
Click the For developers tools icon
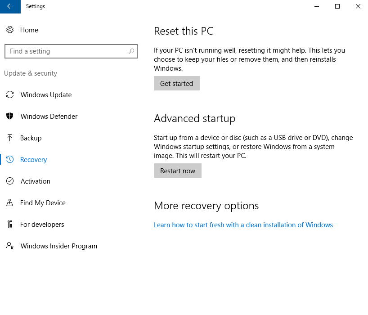coord(10,225)
